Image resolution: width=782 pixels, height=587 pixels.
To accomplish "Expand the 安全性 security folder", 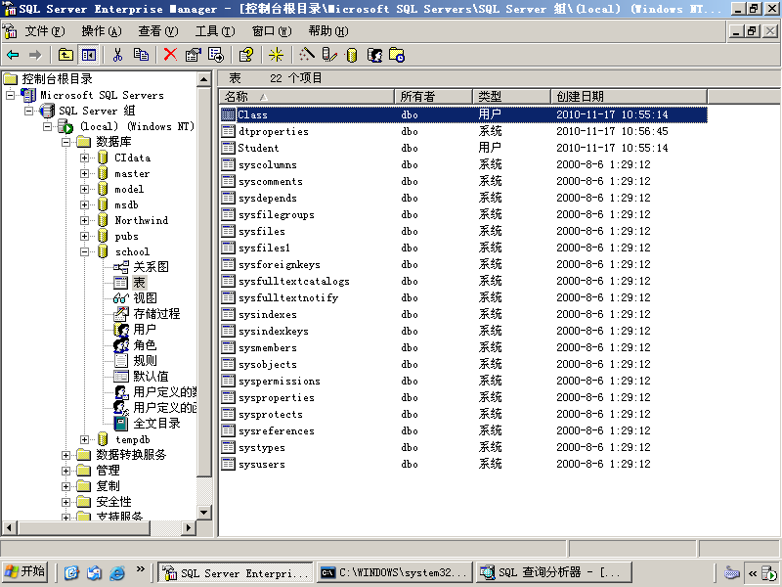I will (x=65, y=502).
